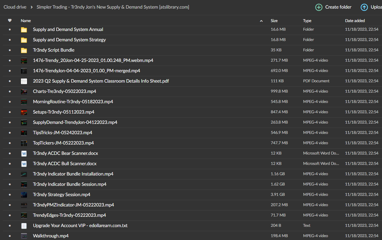382x240 pixels.
Task: Click folder icon for Tr3ndy Script Bundle
Action: (x=24, y=50)
